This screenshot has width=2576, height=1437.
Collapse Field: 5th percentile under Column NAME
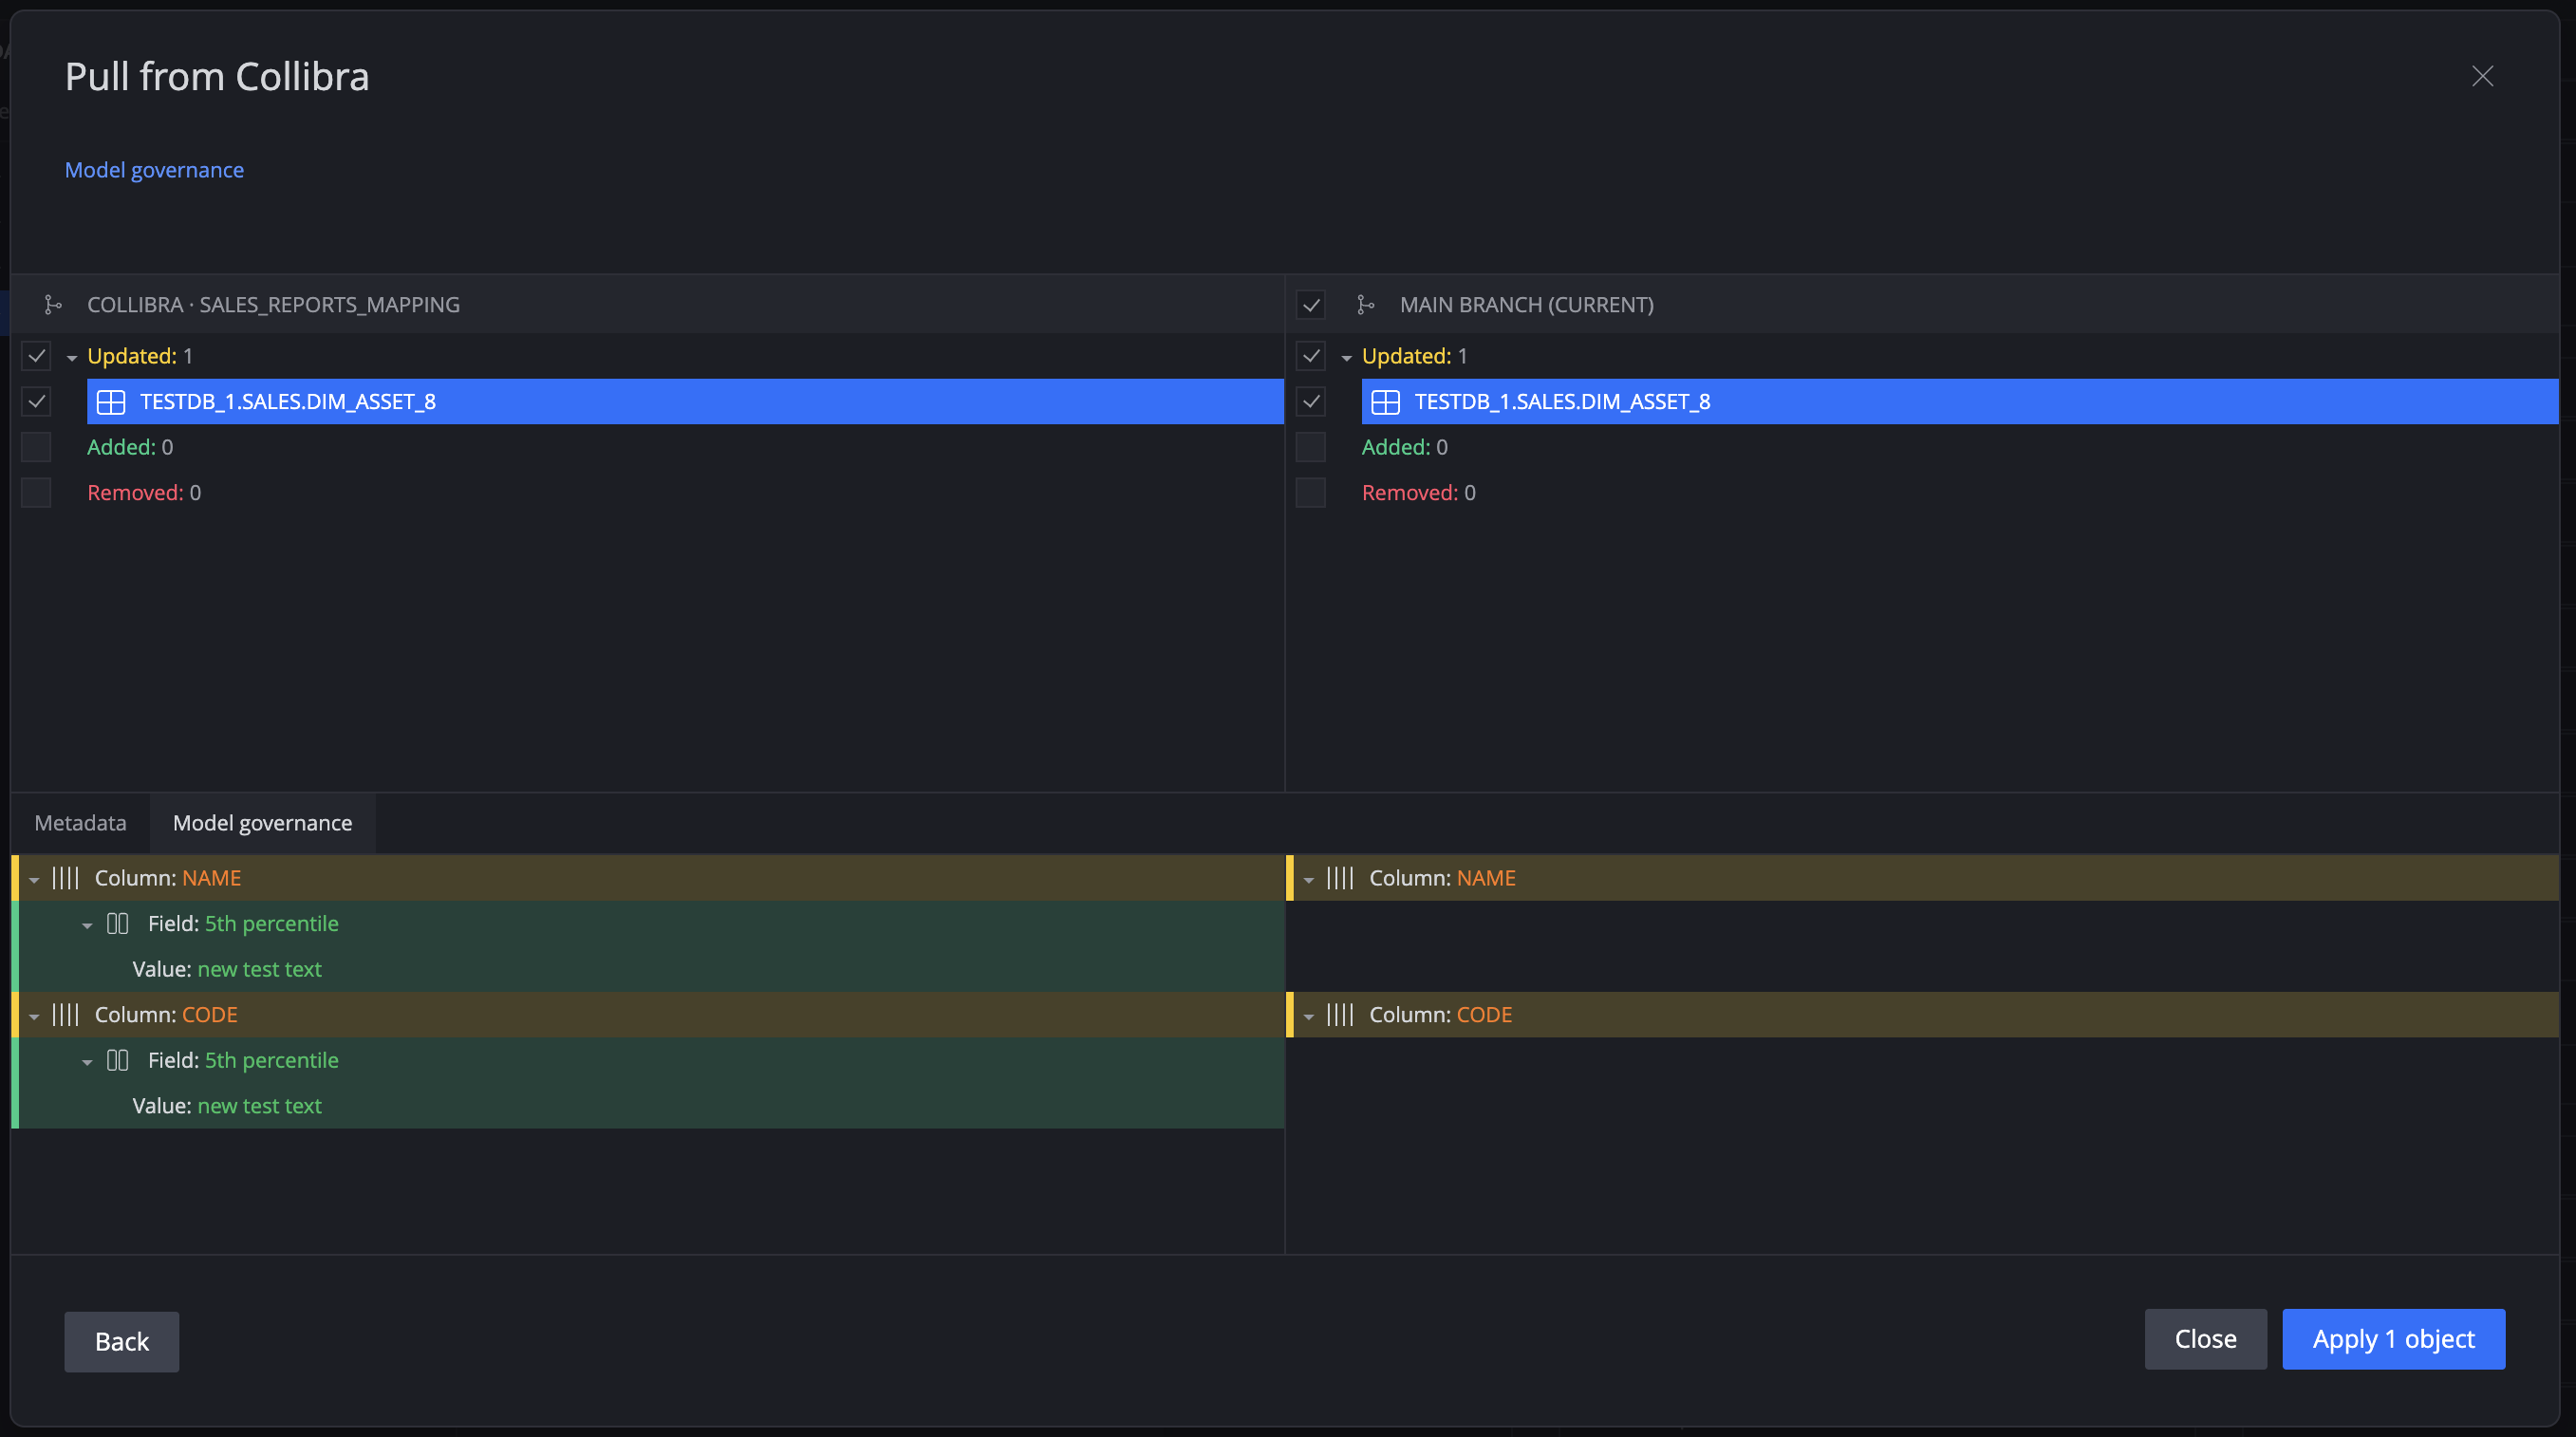coord(87,926)
